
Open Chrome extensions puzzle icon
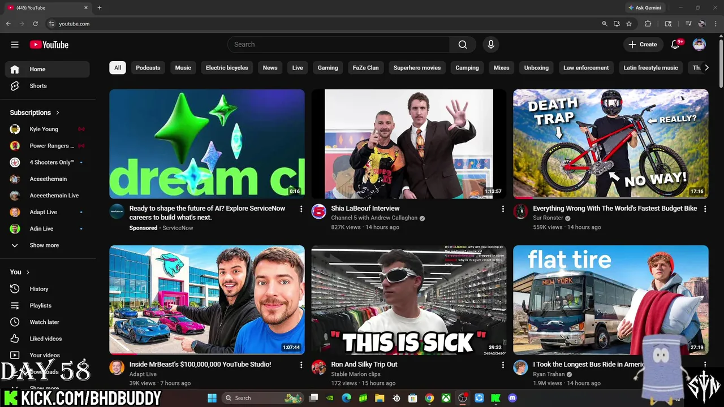coord(648,24)
